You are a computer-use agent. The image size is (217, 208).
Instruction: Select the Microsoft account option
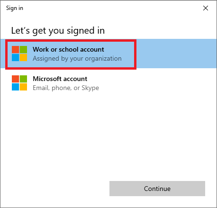[x=108, y=83]
